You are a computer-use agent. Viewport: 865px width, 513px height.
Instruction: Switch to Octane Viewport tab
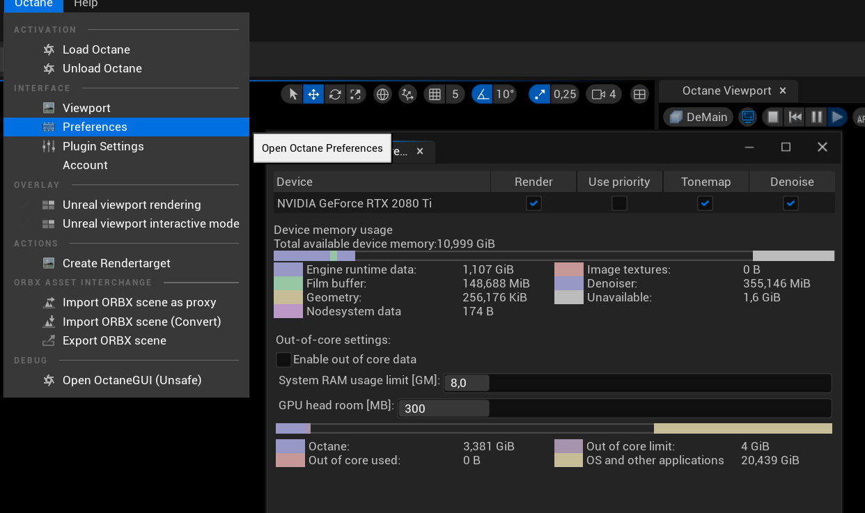pyautogui.click(x=726, y=90)
